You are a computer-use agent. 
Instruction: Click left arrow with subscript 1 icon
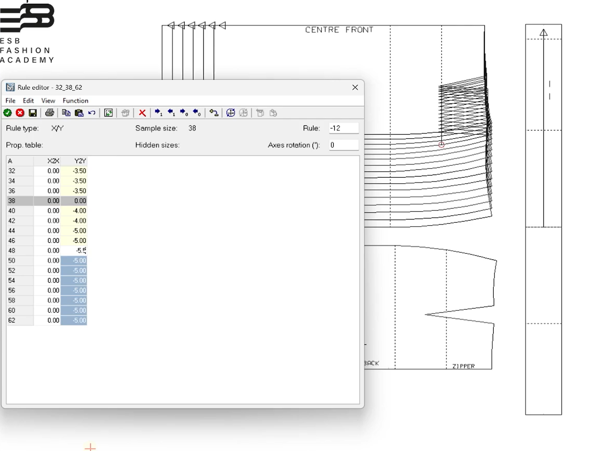[x=171, y=113]
